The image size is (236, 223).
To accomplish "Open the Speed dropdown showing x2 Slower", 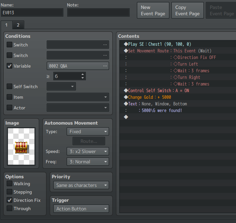I will point(88,151).
